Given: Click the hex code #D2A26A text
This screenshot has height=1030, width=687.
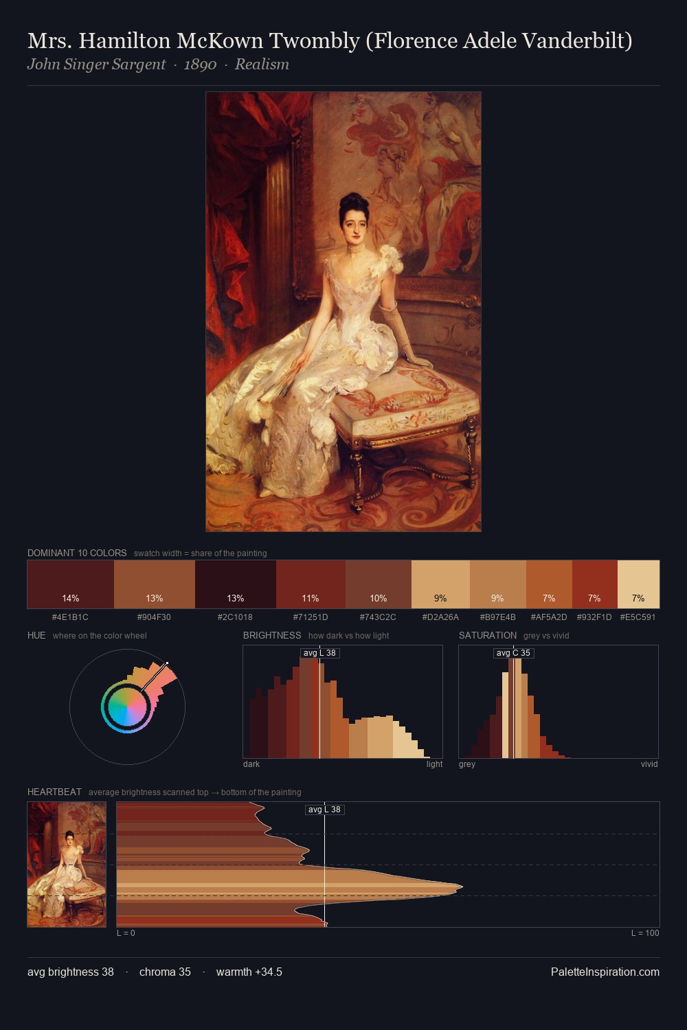Looking at the screenshot, I should click(440, 617).
